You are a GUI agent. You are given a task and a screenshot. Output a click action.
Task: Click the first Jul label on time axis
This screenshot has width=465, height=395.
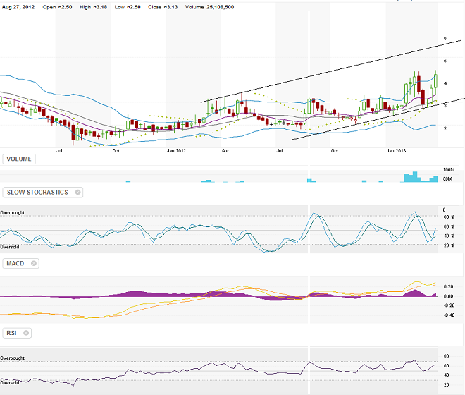point(59,150)
